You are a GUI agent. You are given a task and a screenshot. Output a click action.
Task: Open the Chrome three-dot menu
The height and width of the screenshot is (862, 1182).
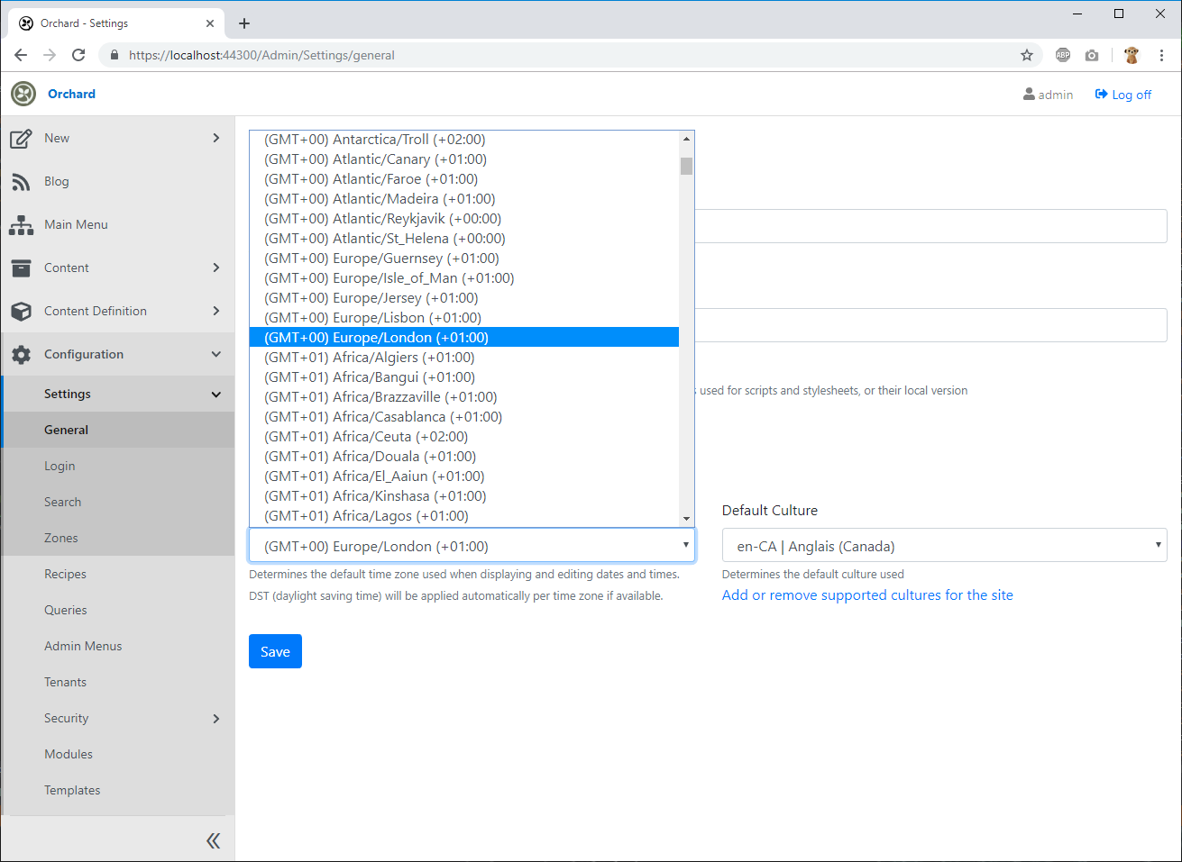coord(1161,55)
